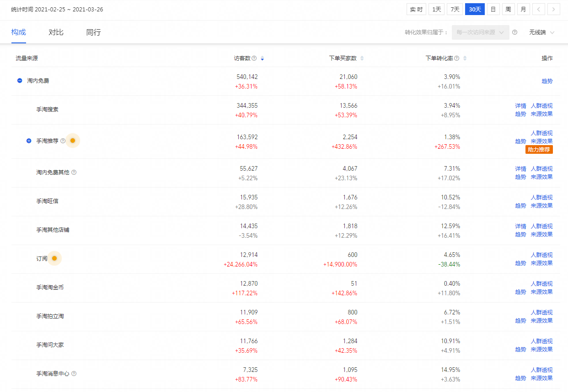568x392 pixels.
Task: Open 来源效果 for the 手淘搜索 row
Action: pyautogui.click(x=542, y=114)
